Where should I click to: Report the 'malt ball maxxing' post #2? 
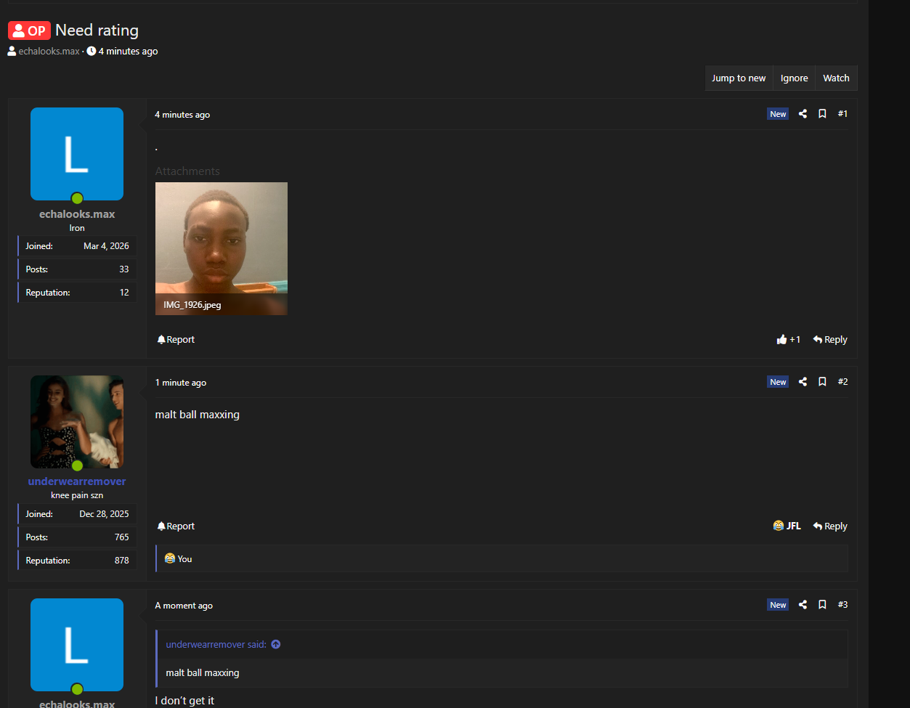click(x=176, y=526)
